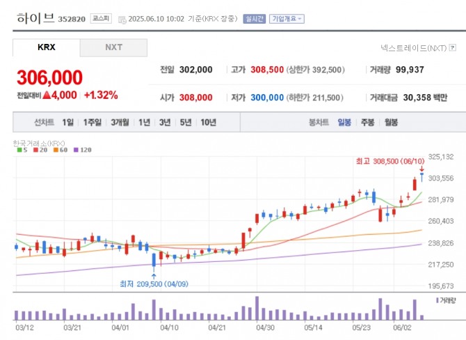Click the +1.32% change percentage
The image size is (466, 340).
[101, 95]
